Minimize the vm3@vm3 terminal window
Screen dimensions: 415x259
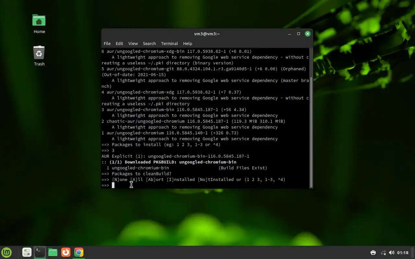click(290, 34)
